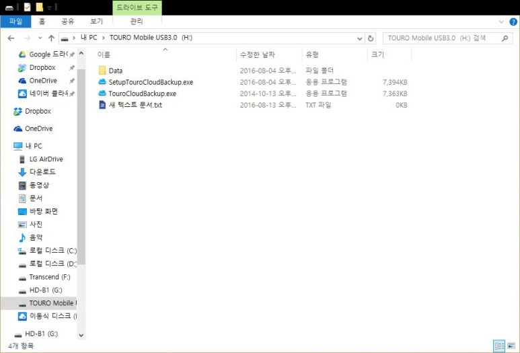520x353 pixels.
Task: Open quick access toolbar customize dropdown
Action: pyautogui.click(x=49, y=7)
